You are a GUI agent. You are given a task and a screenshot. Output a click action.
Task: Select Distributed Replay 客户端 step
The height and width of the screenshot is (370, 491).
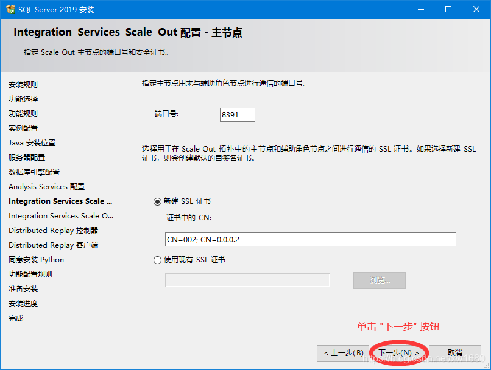pyautogui.click(x=54, y=245)
